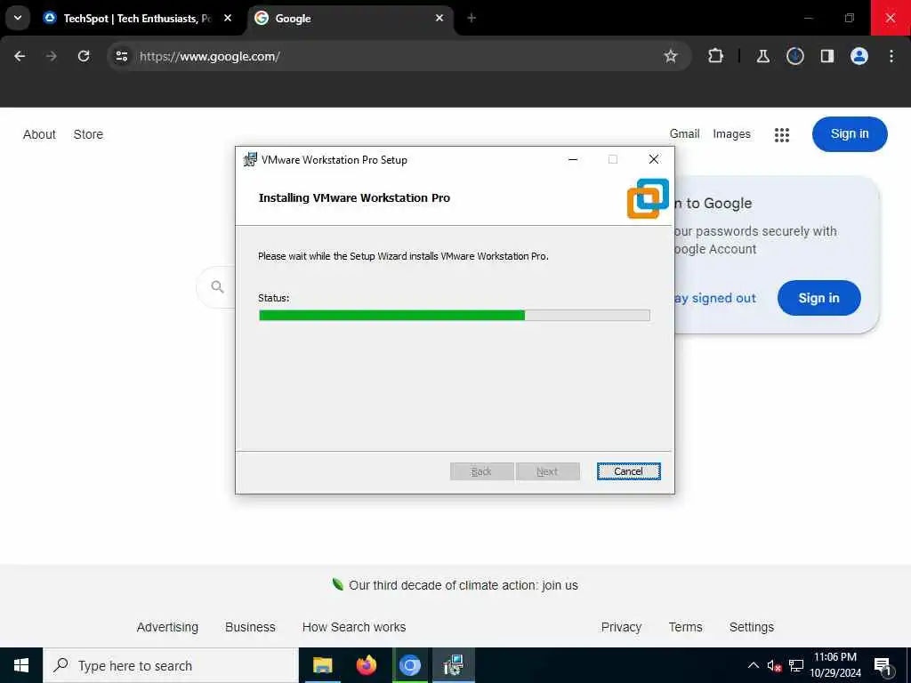Toggle the Chrome side panel icon
This screenshot has height=683, width=911.
click(827, 56)
